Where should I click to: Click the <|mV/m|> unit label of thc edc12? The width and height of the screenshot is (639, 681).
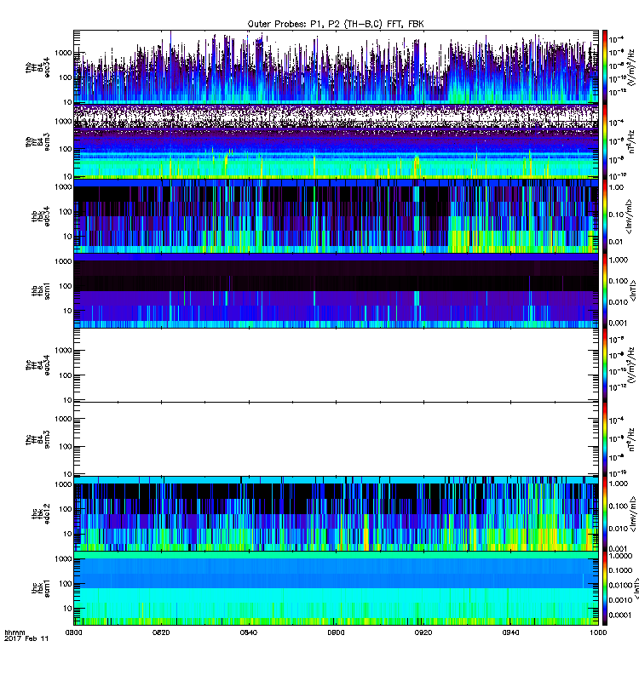coord(633,514)
